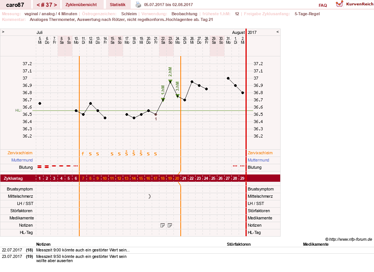
Task: Open the Zyklenübersicht tab
Action: click(x=81, y=5)
